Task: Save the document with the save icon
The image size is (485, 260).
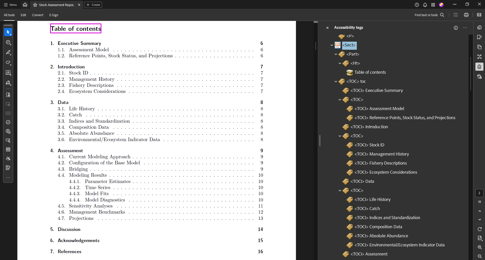Action: tap(456, 15)
